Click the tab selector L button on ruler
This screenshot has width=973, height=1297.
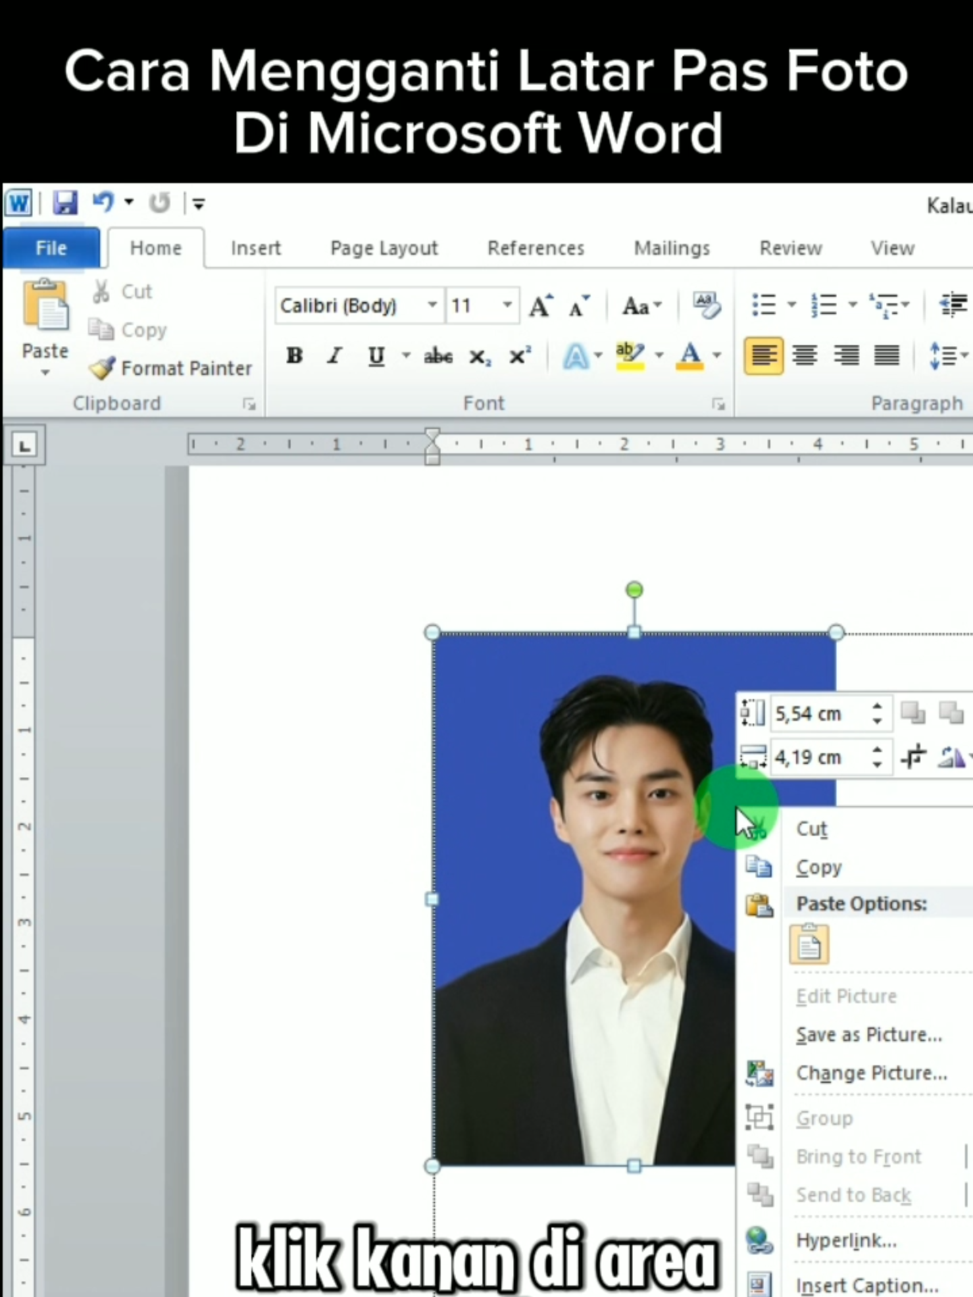point(24,445)
